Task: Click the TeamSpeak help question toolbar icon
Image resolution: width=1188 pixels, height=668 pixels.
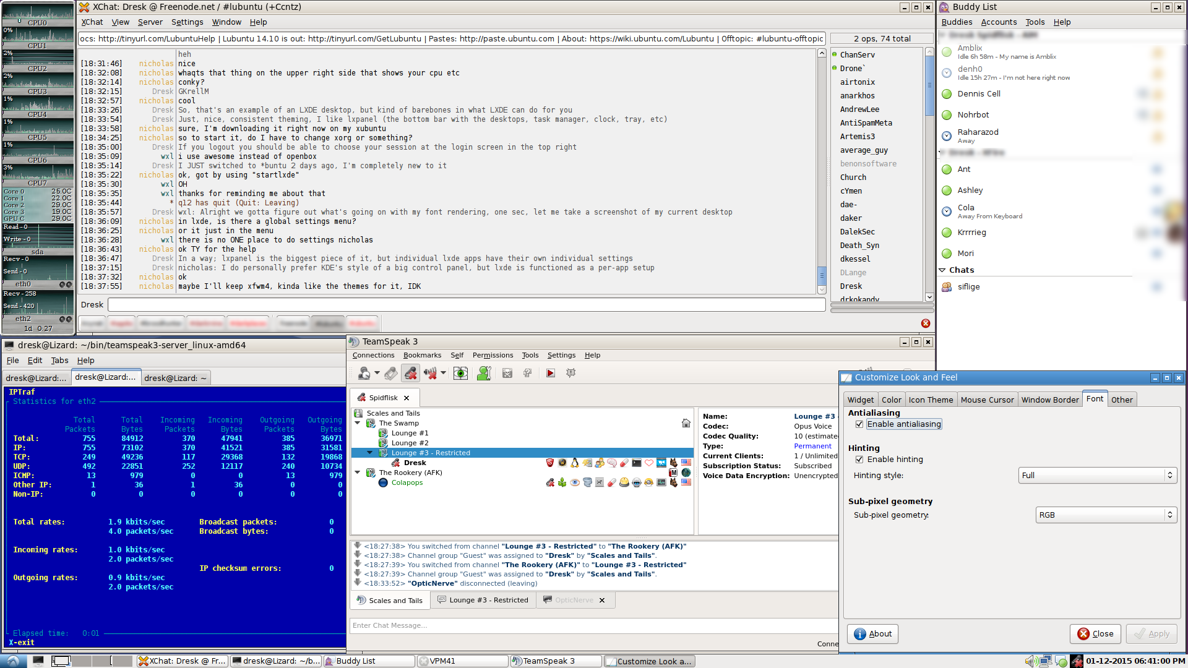Action: coord(528,373)
